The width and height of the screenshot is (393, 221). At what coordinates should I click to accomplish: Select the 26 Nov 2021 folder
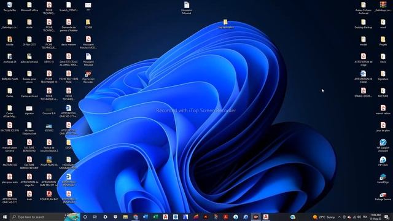coord(29,41)
